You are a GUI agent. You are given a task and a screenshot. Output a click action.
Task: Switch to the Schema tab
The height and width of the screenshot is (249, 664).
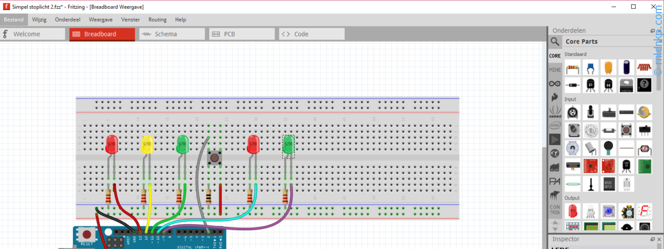pyautogui.click(x=172, y=34)
